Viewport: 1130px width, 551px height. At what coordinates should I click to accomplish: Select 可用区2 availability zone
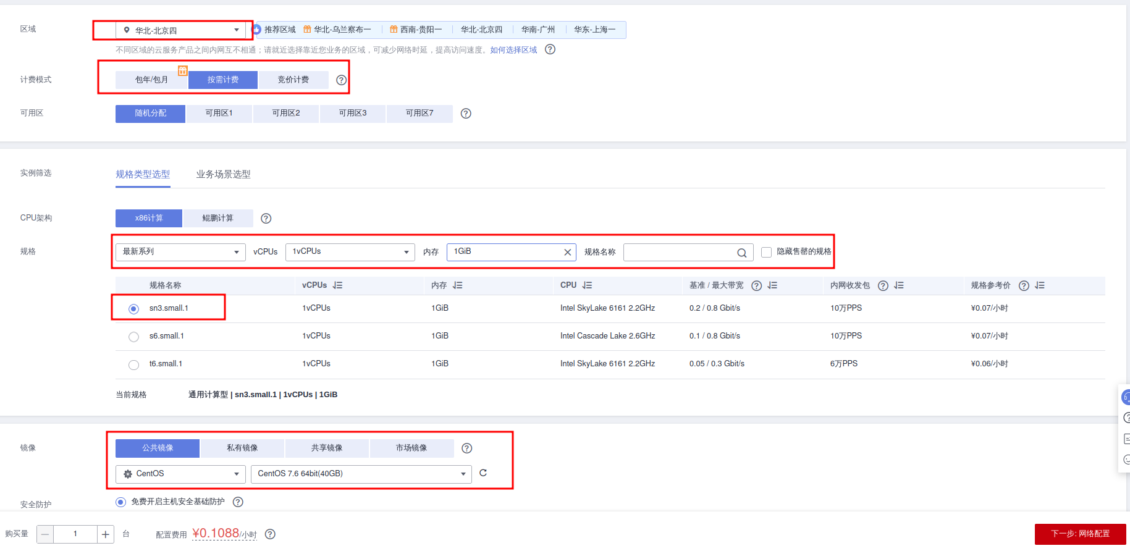click(x=286, y=114)
